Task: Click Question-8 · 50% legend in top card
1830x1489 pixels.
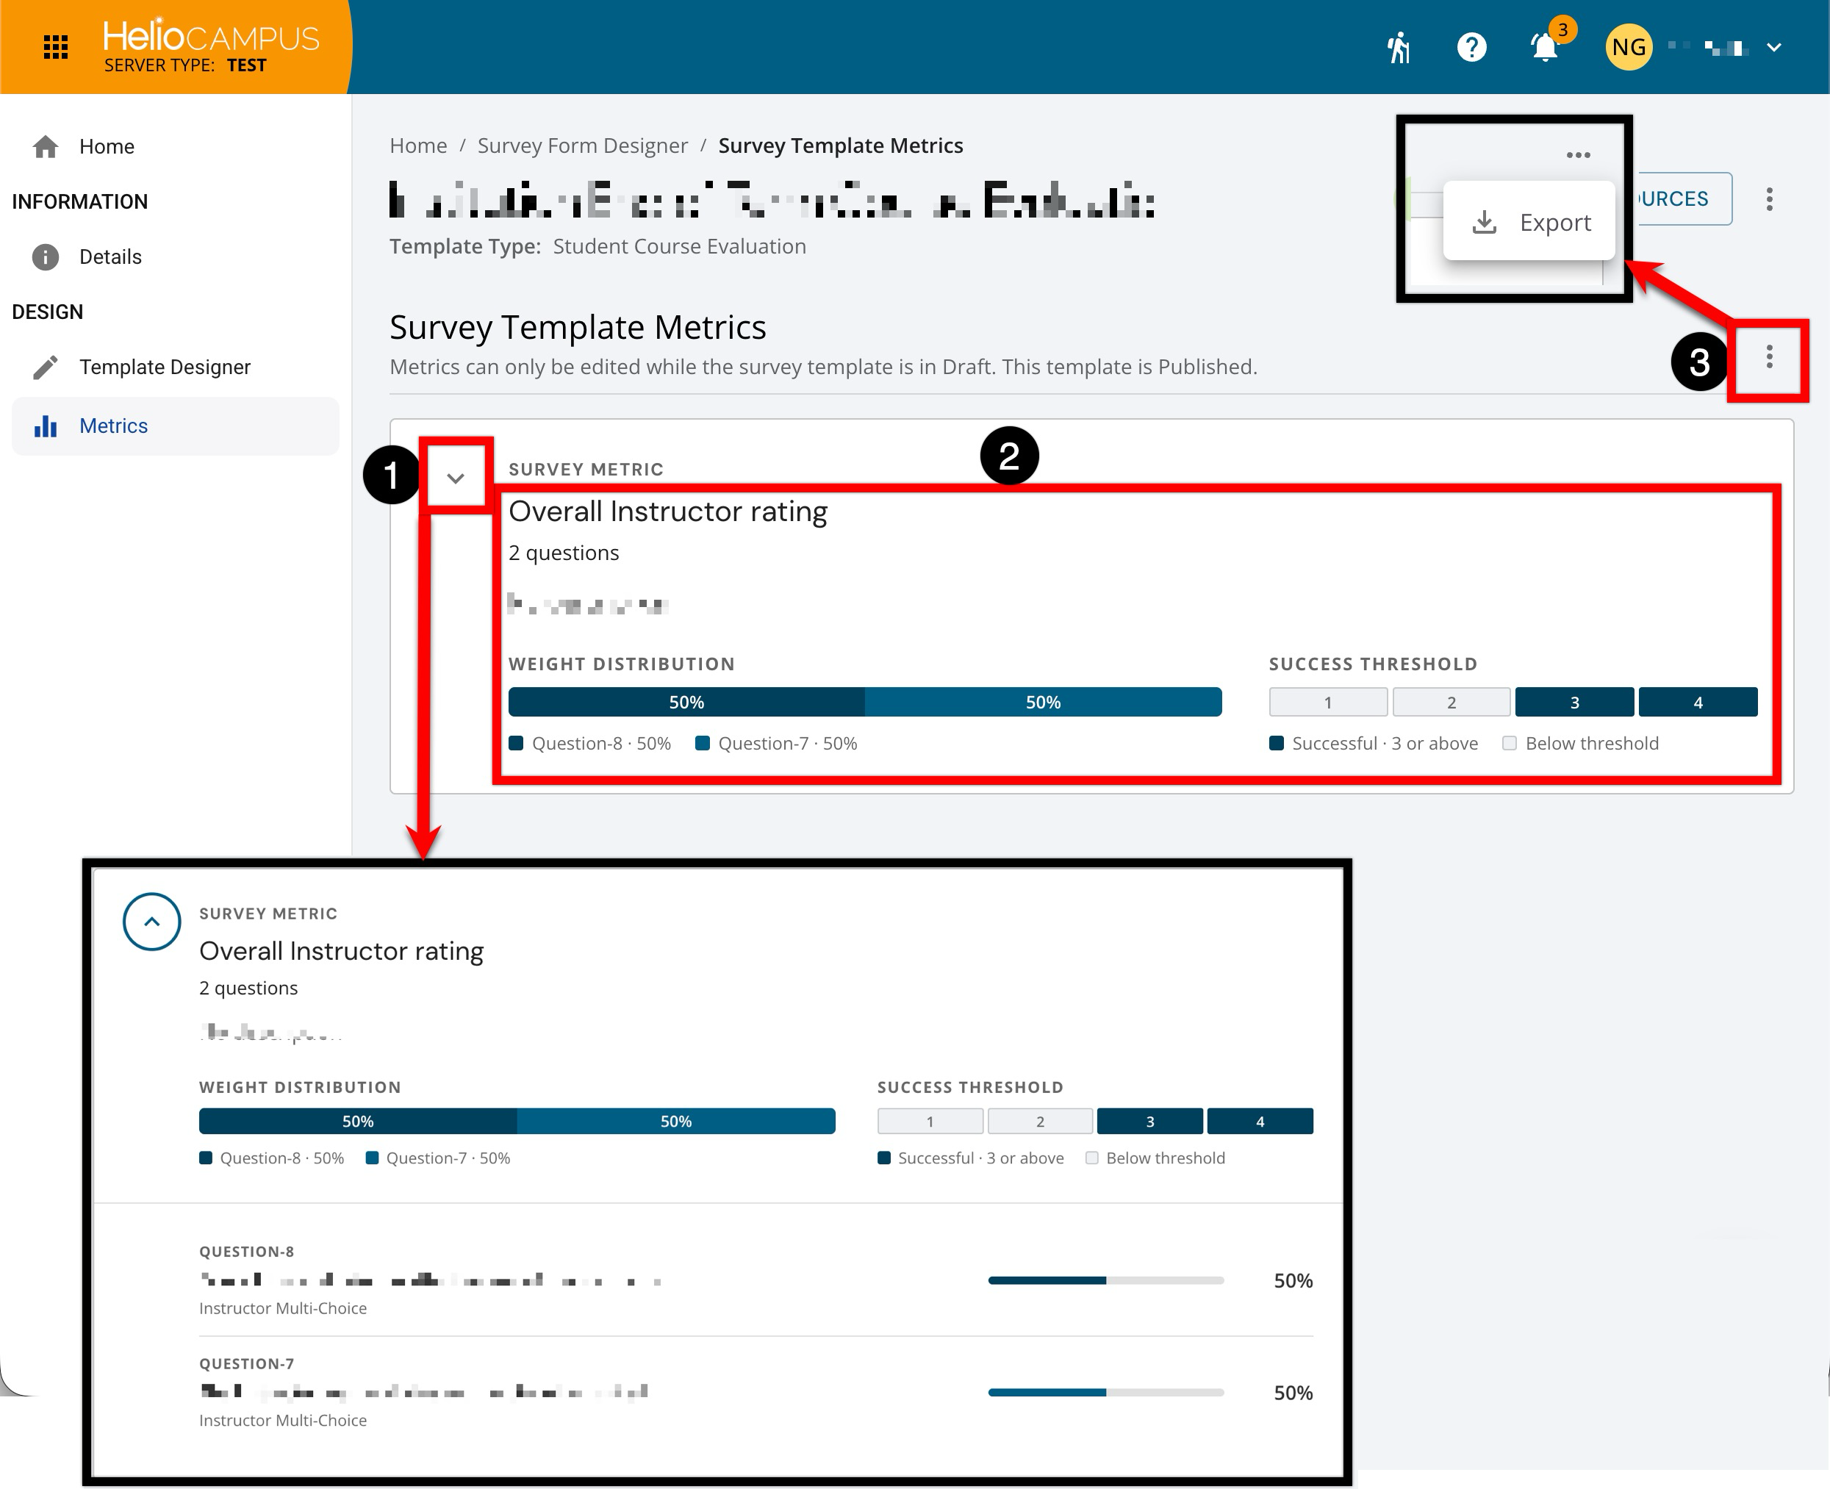Action: [x=590, y=744]
